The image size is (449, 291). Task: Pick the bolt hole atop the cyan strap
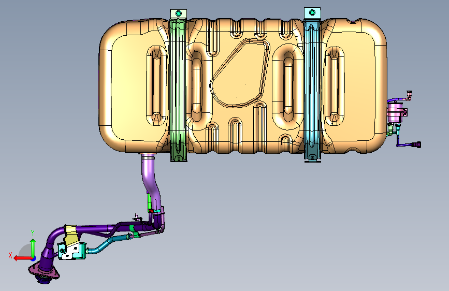tap(312, 12)
